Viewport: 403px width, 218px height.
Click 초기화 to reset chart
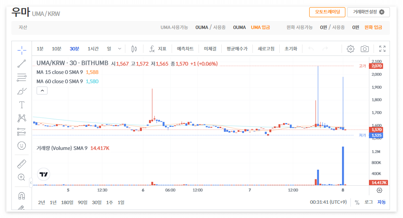[x=291, y=49]
